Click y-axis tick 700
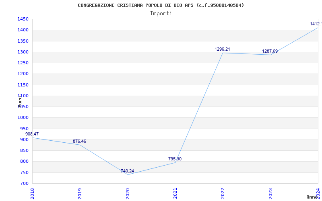 (x=24, y=183)
